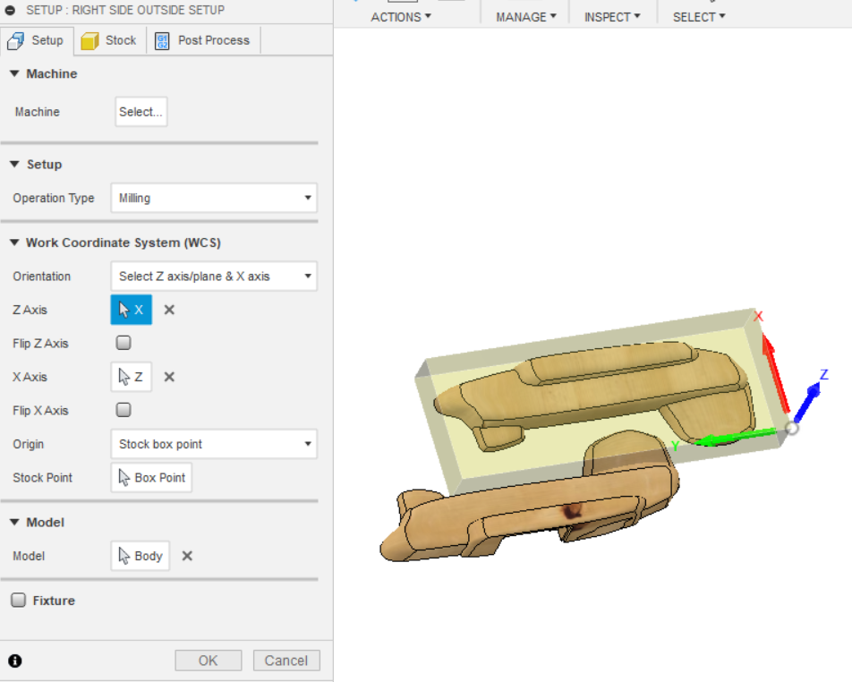Open the info tooltip icon at bottom left

click(14, 661)
